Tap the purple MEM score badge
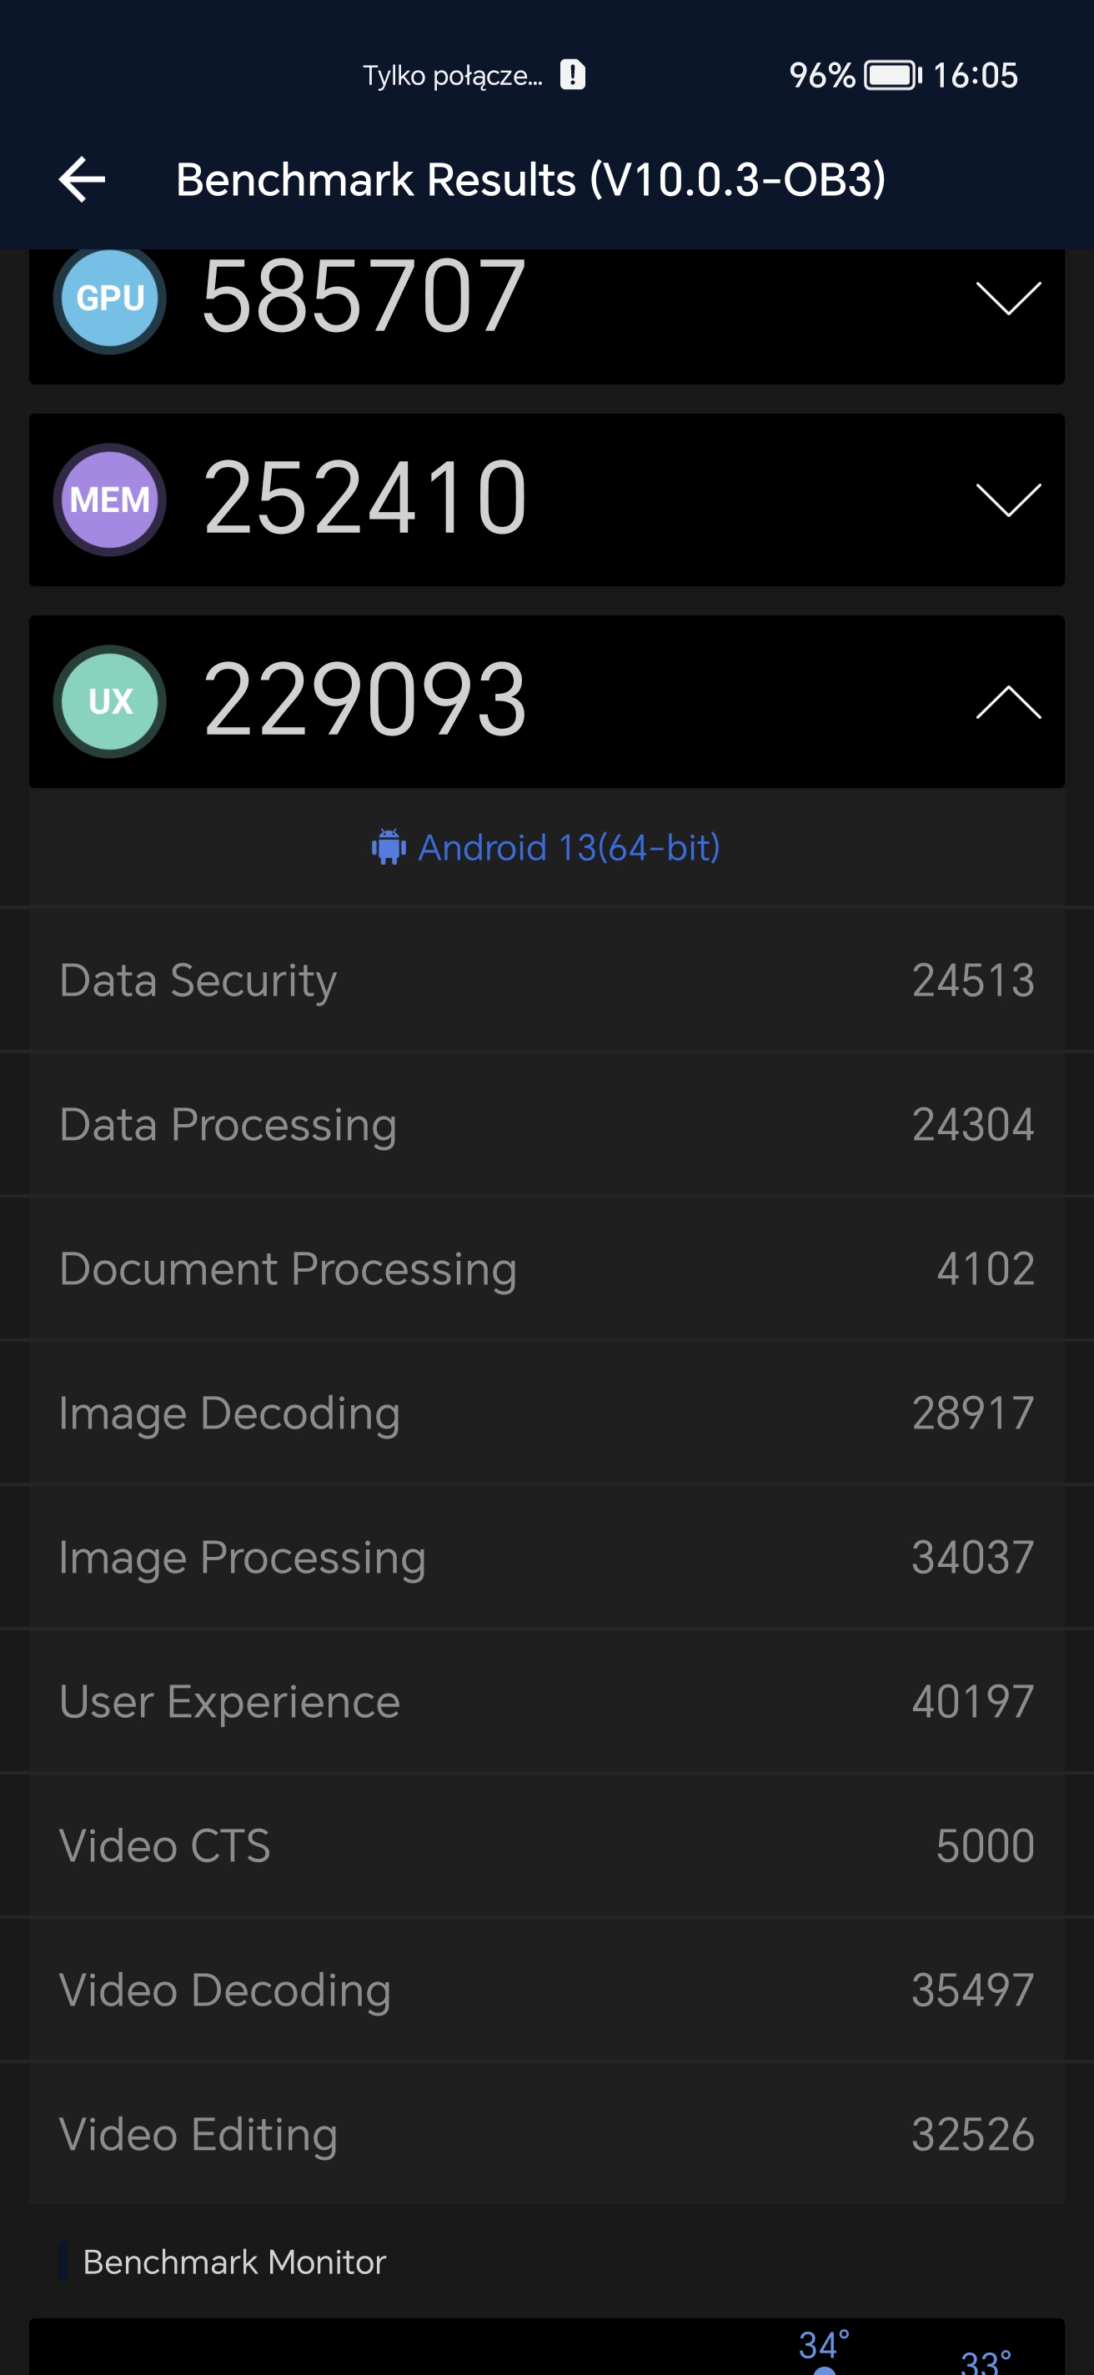 [110, 500]
